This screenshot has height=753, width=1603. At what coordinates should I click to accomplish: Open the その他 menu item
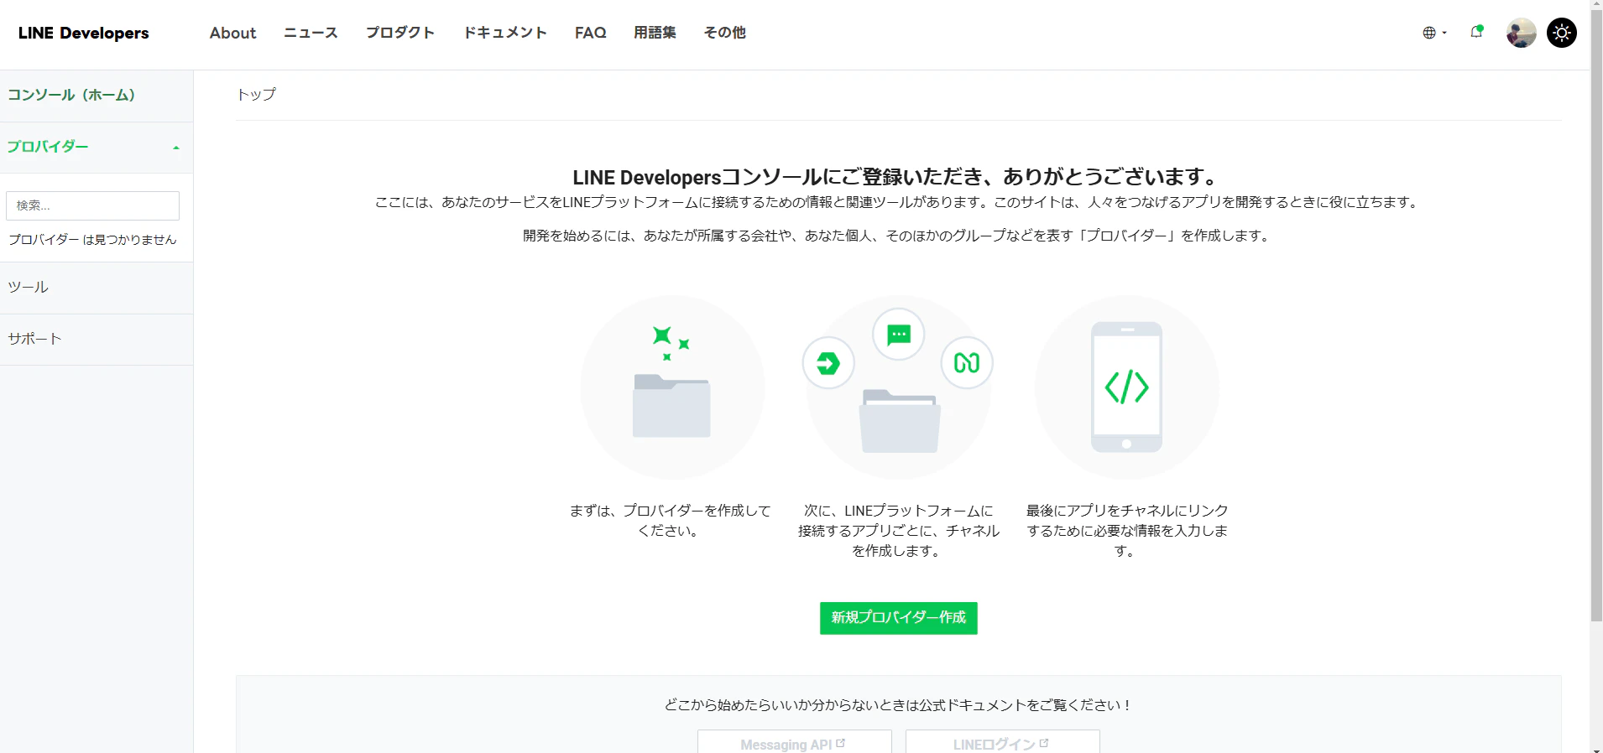pyautogui.click(x=724, y=33)
